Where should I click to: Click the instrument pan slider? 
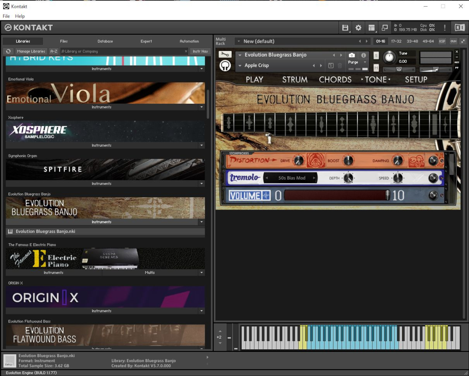point(399,69)
